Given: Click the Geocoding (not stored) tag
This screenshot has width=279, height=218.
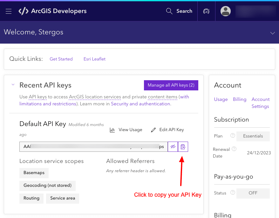Looking at the screenshot, I should (48, 186).
